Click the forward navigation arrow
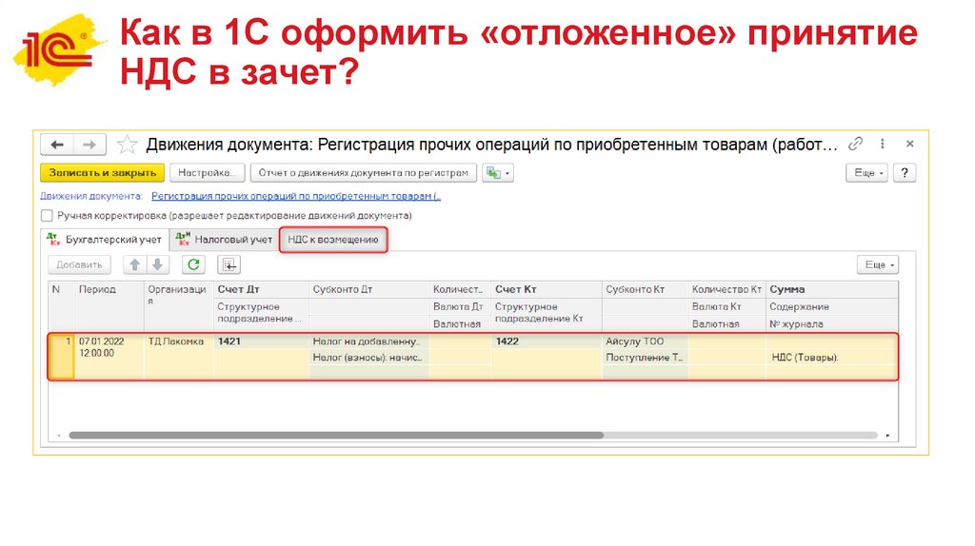Screen dimensions: 975x546 [x=90, y=145]
